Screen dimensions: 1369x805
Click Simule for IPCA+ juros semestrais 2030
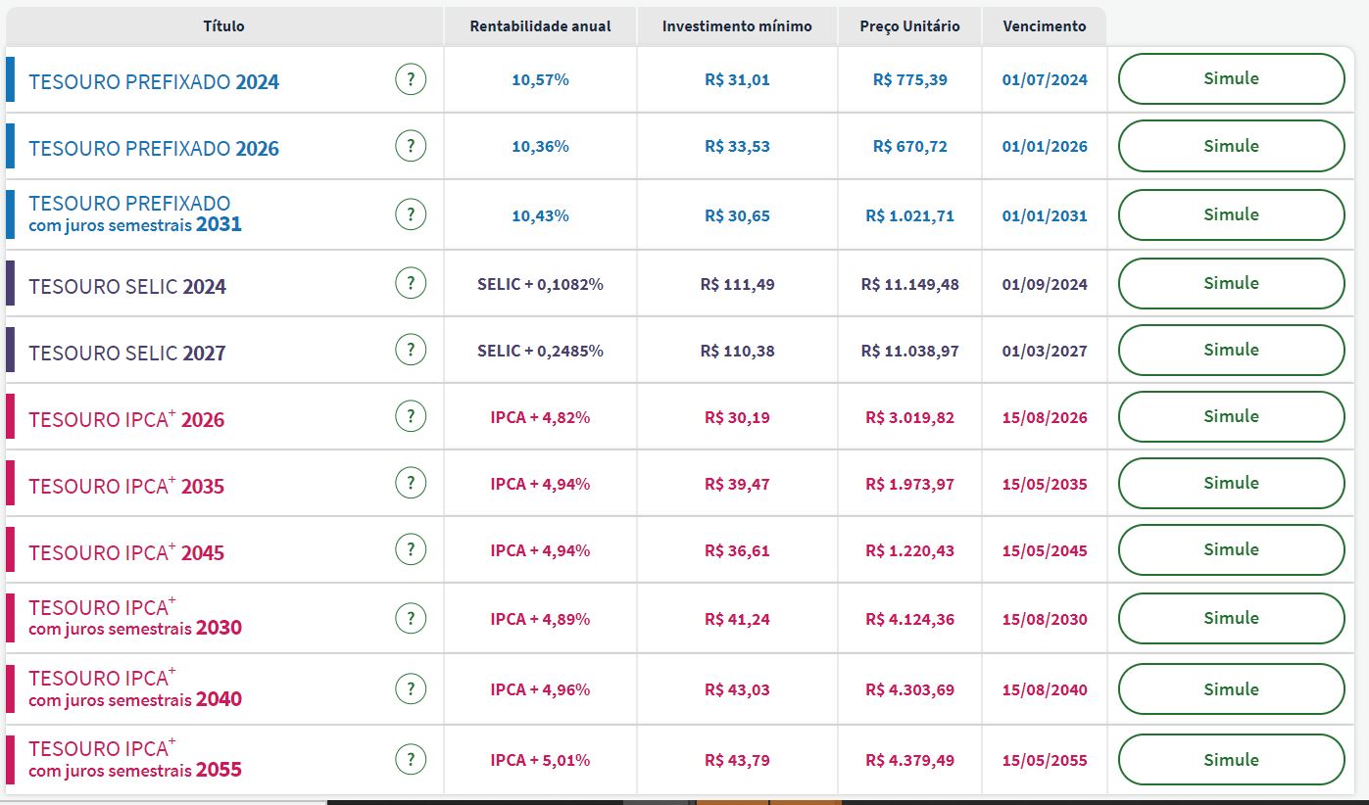click(x=1231, y=618)
